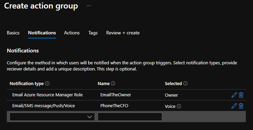Screen dimensions: 253x130
Task: Click the Owner value in Selected column
Action: pyautogui.click(x=171, y=95)
